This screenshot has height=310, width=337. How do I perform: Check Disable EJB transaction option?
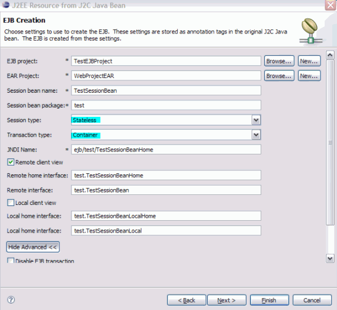pyautogui.click(x=11, y=261)
